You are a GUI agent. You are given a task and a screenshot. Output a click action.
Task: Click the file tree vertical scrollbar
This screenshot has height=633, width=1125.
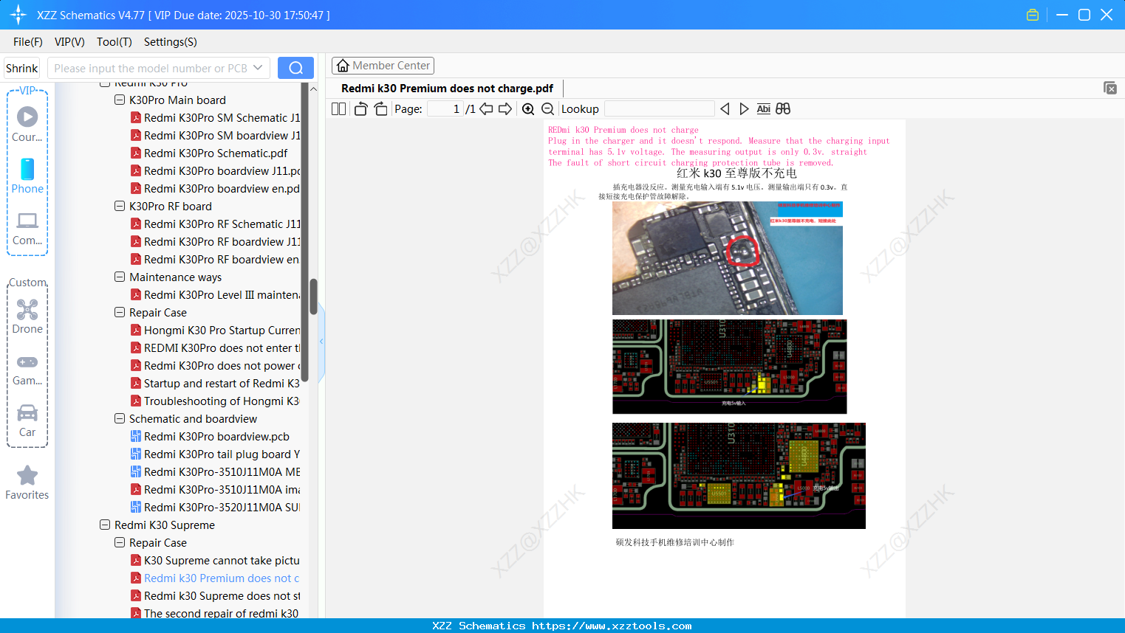point(313,295)
